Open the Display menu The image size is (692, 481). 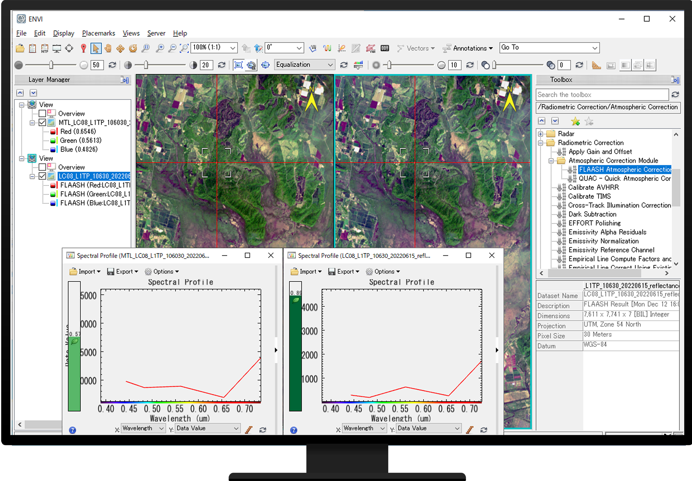pyautogui.click(x=63, y=33)
